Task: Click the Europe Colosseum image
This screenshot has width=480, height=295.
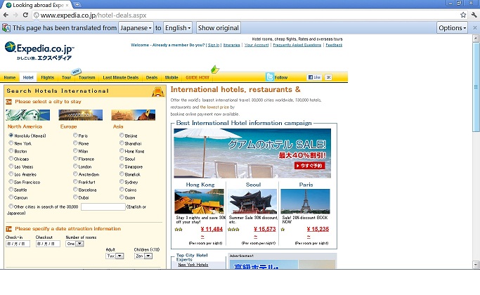Action: click(x=81, y=115)
